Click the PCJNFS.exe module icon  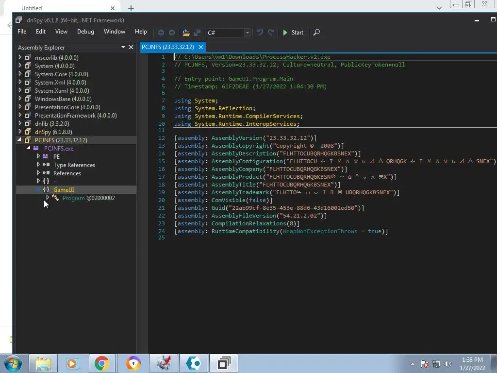(36, 148)
